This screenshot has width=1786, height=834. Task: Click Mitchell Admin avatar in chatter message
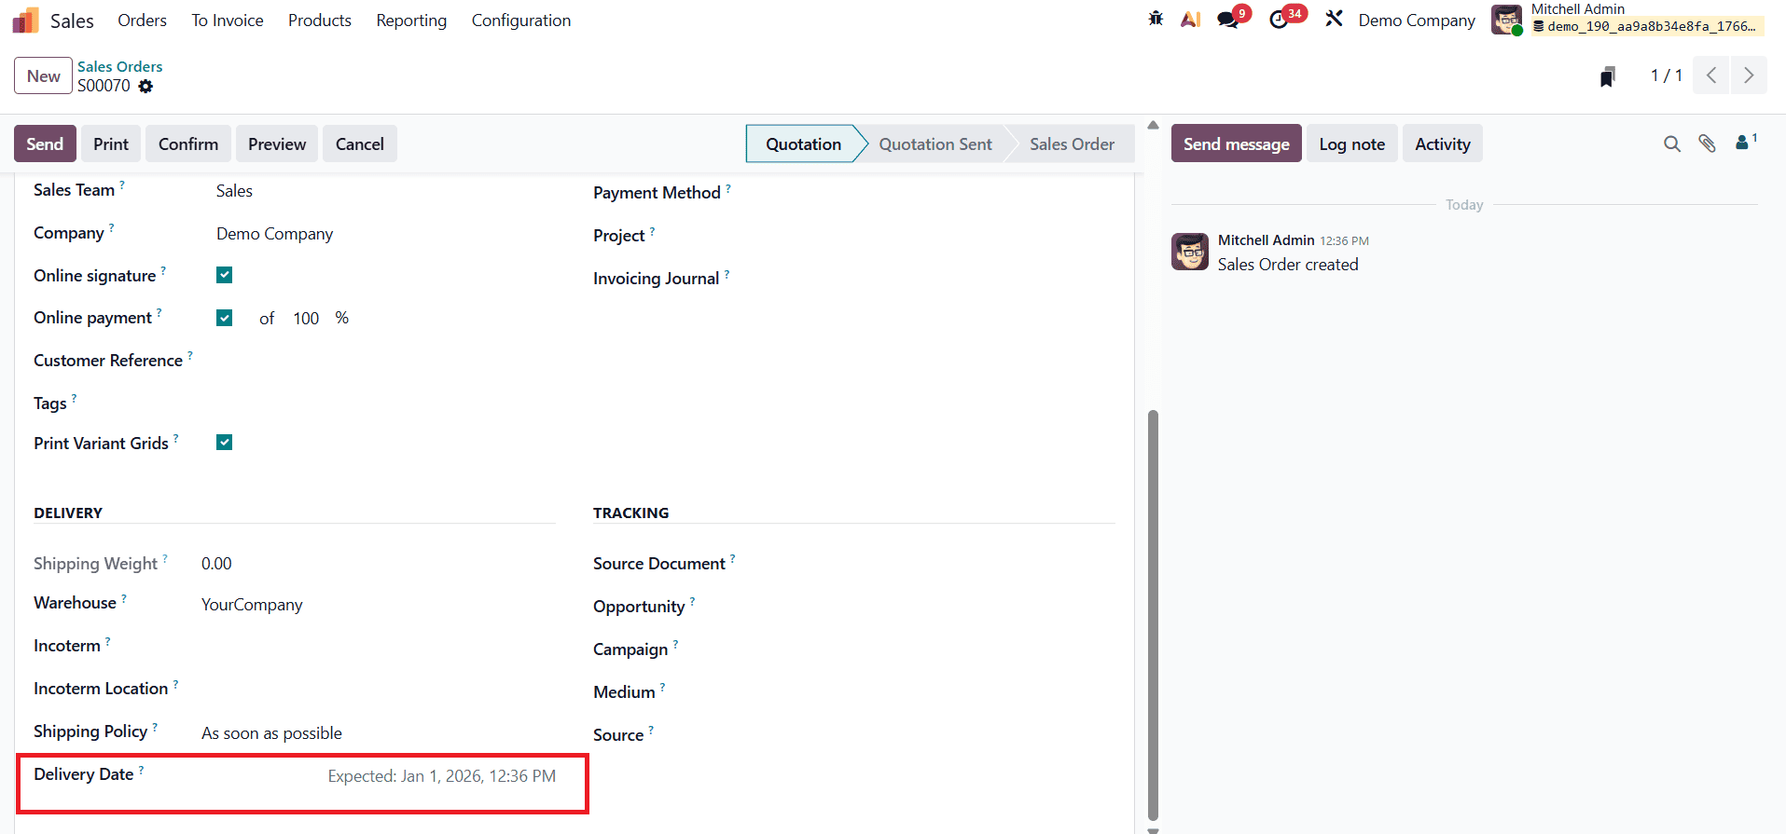[1190, 252]
